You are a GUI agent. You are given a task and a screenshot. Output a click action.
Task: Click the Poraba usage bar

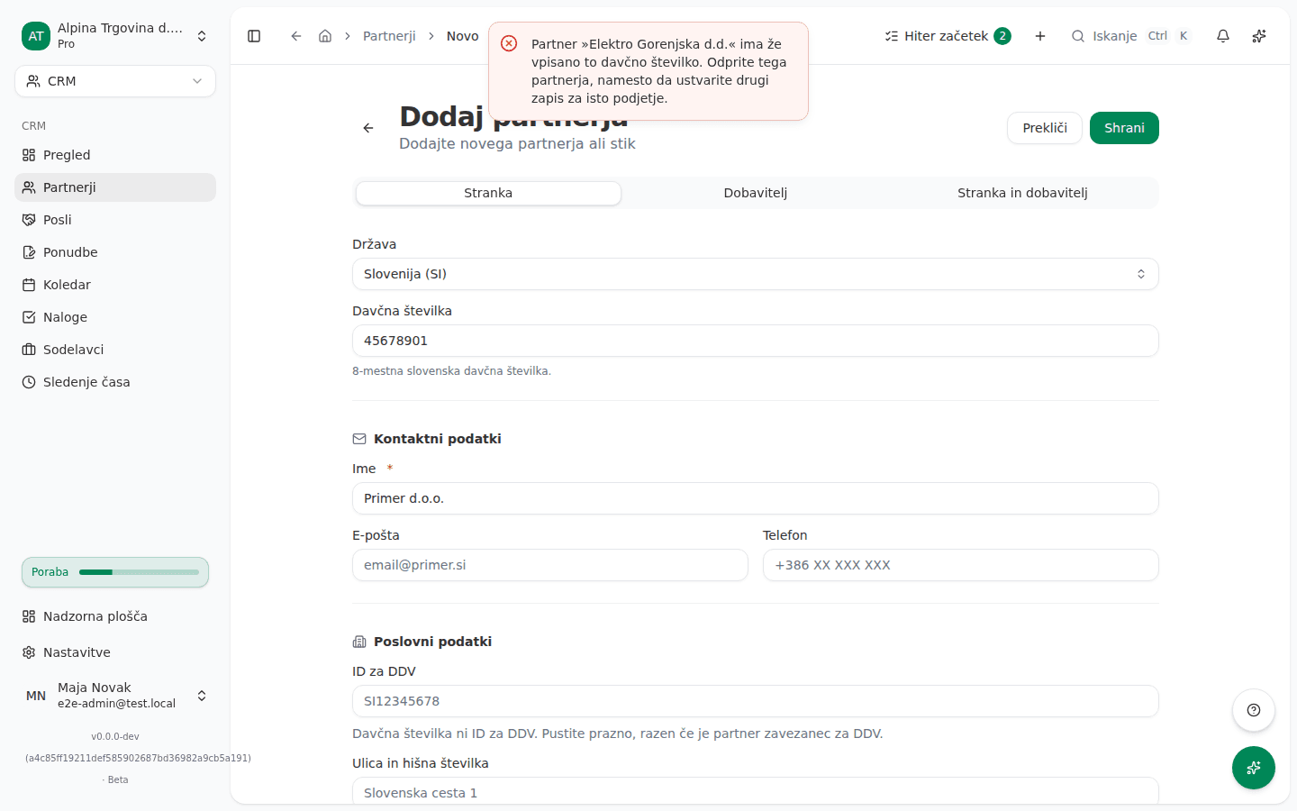pos(115,572)
